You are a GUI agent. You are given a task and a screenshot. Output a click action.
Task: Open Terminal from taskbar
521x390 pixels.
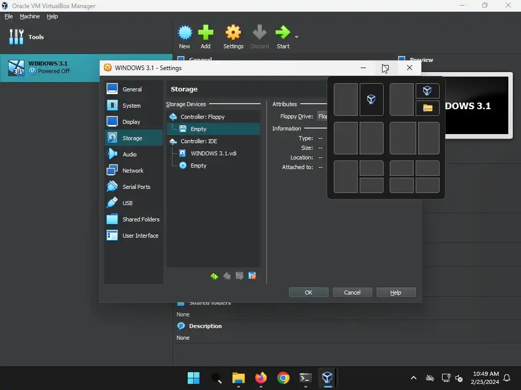306,378
